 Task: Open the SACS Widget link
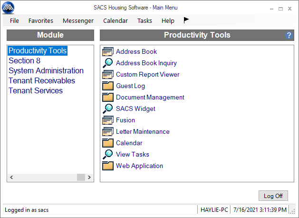click(135, 109)
